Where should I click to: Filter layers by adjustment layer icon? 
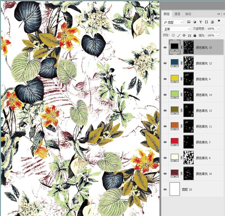click(x=195, y=22)
